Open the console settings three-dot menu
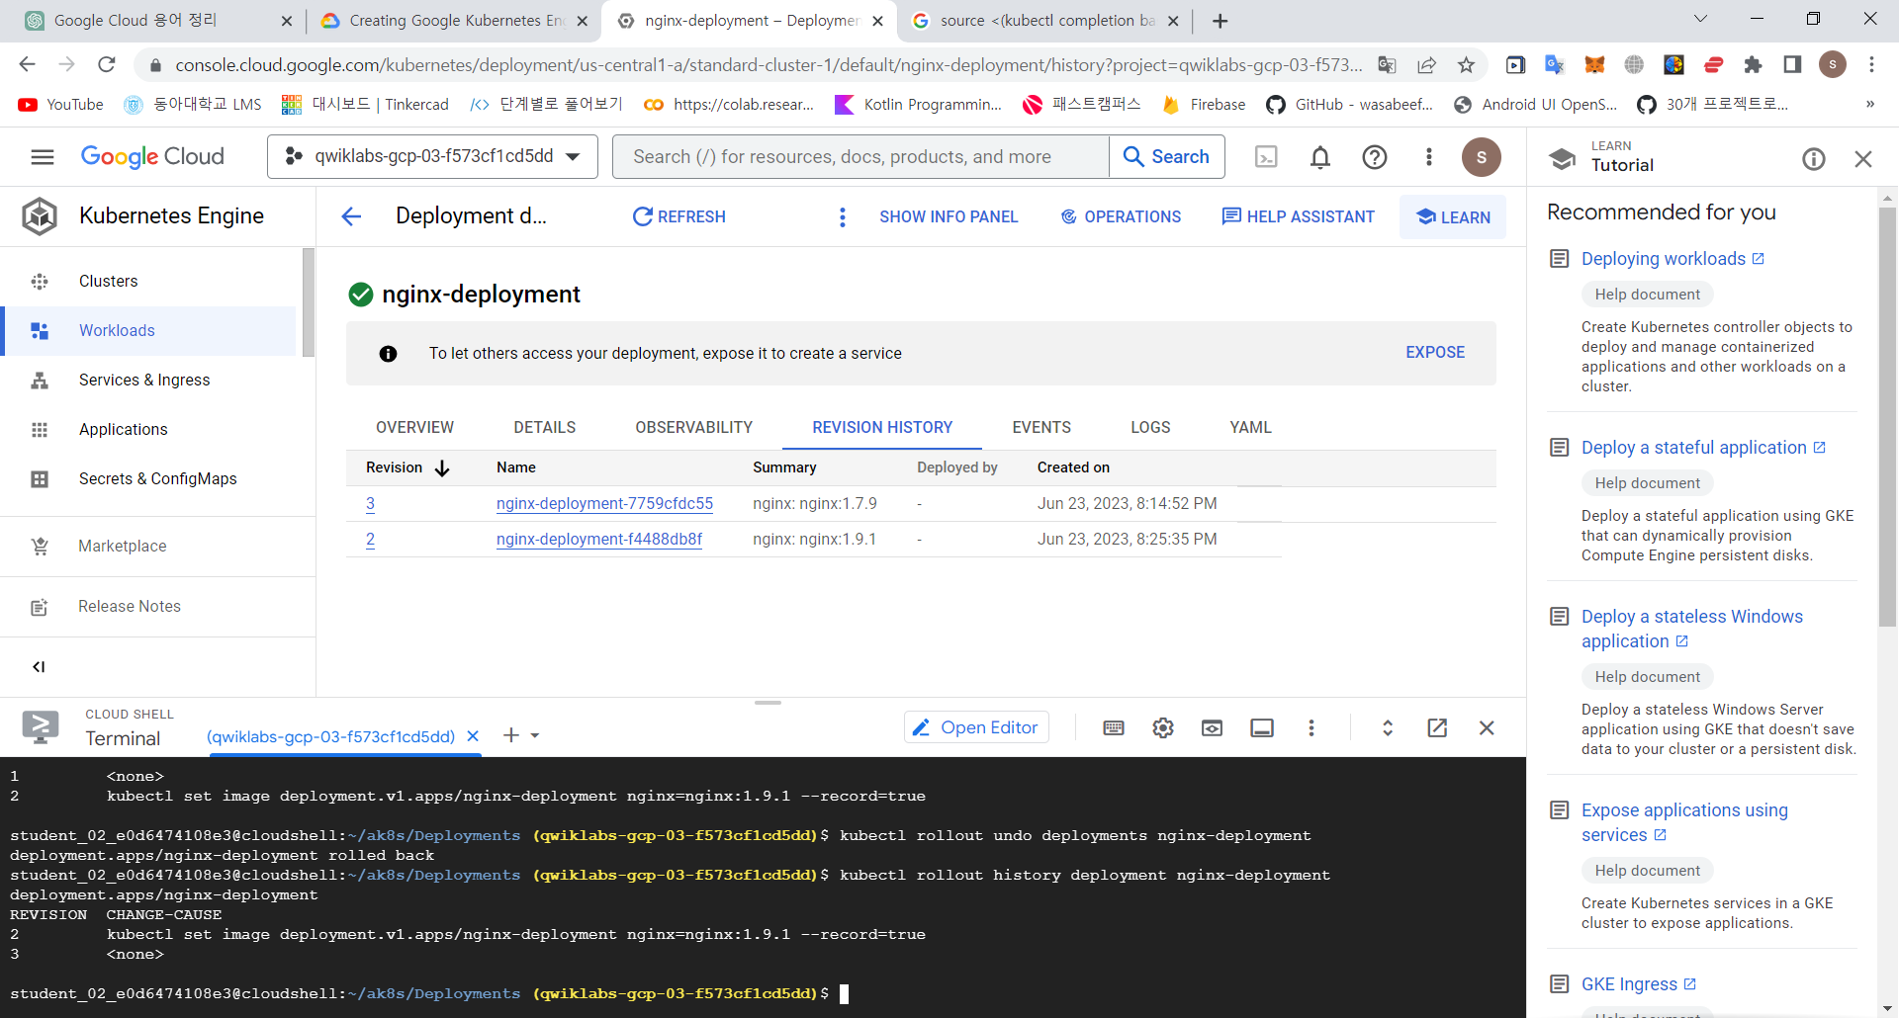This screenshot has width=1899, height=1018. (x=1428, y=157)
